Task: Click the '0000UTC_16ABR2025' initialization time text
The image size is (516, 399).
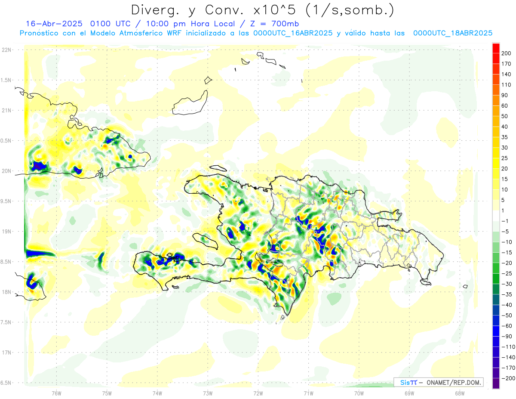Action: (x=293, y=33)
